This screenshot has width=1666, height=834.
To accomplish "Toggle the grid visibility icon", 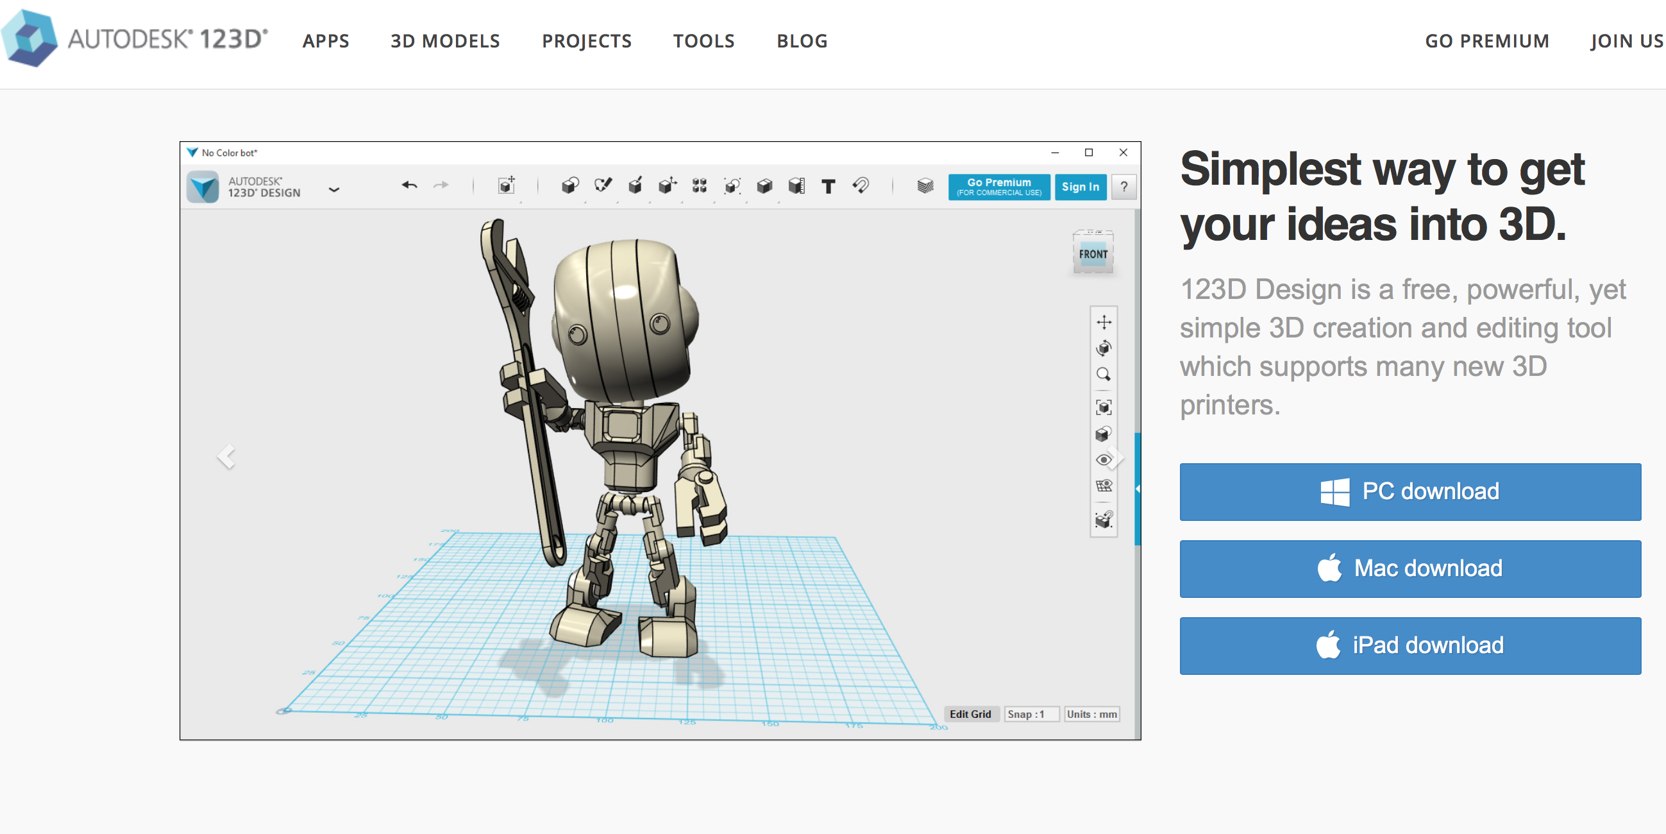I will pyautogui.click(x=1104, y=486).
